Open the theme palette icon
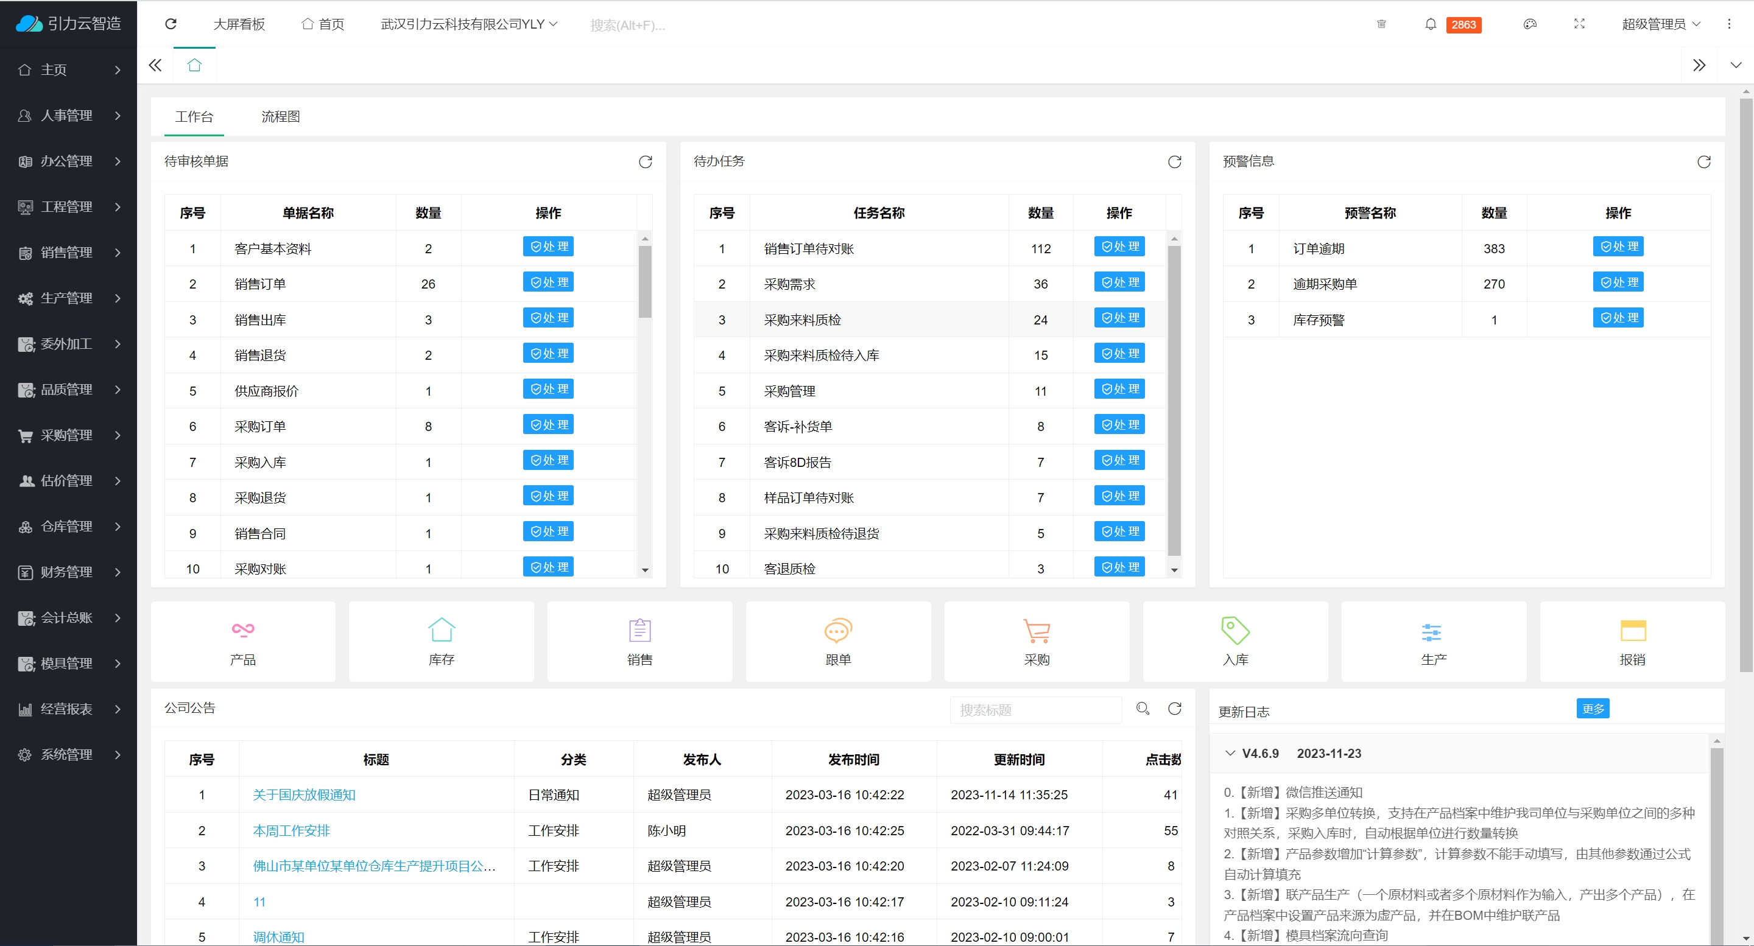This screenshot has width=1754, height=946. click(1530, 24)
